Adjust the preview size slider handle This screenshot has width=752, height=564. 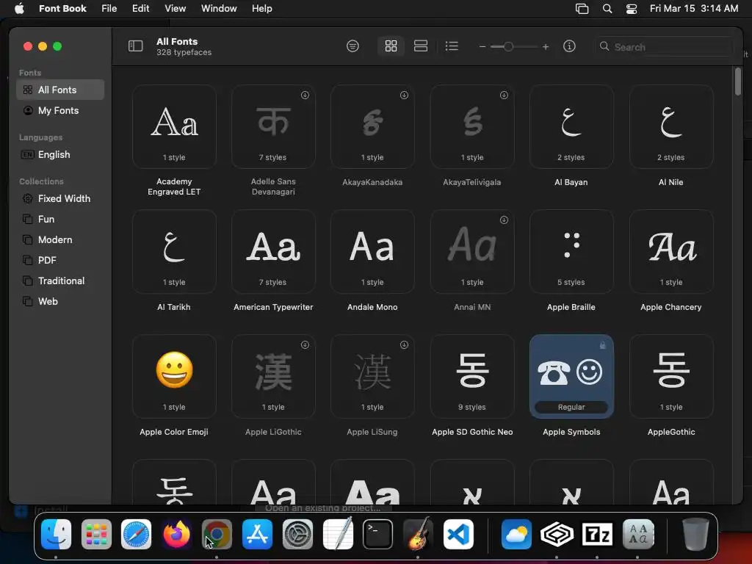coord(508,46)
